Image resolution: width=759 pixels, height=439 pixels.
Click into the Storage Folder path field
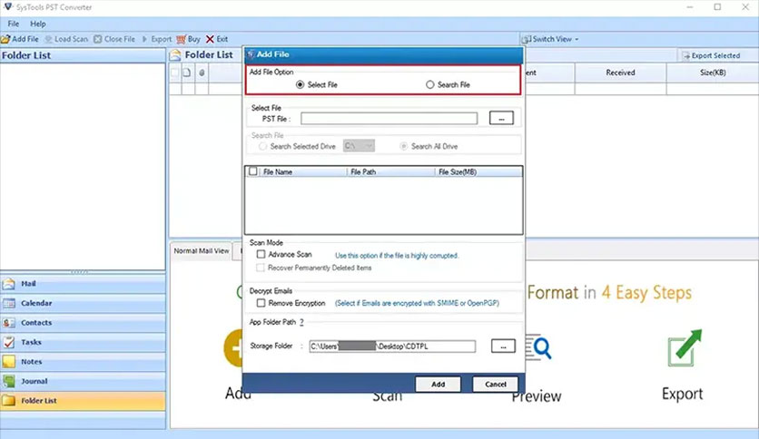pos(392,346)
